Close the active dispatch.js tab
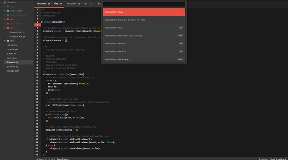 61,4
